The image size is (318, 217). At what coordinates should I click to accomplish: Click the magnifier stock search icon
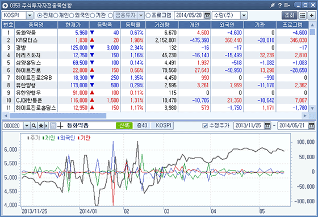(34, 126)
